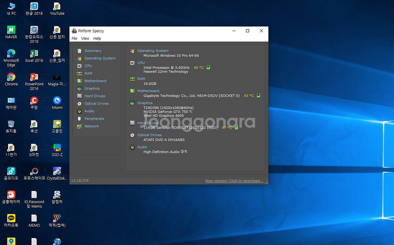
Task: Click Optical Drives heading in summary pane
Action: [149, 135]
